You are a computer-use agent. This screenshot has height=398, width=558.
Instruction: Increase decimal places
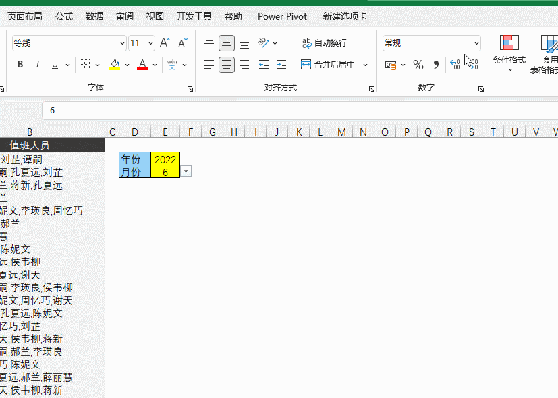click(x=455, y=64)
